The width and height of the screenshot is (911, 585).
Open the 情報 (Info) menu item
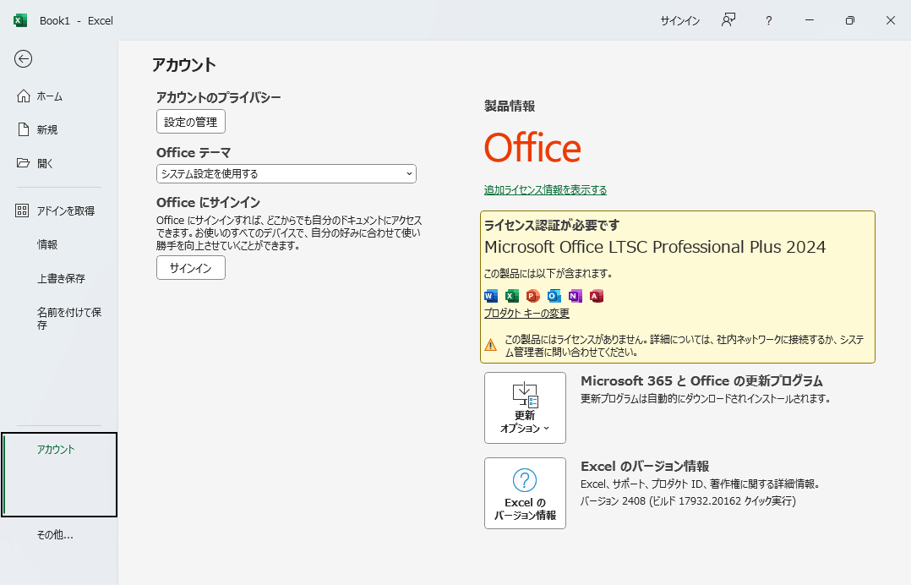coord(47,244)
